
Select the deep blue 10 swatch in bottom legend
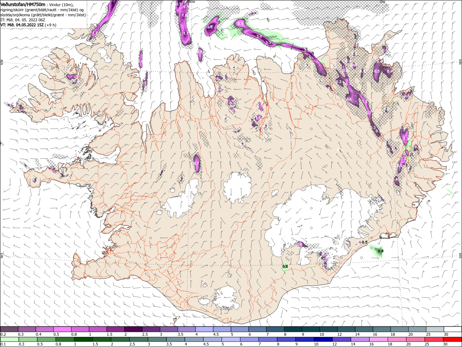click(x=323, y=339)
